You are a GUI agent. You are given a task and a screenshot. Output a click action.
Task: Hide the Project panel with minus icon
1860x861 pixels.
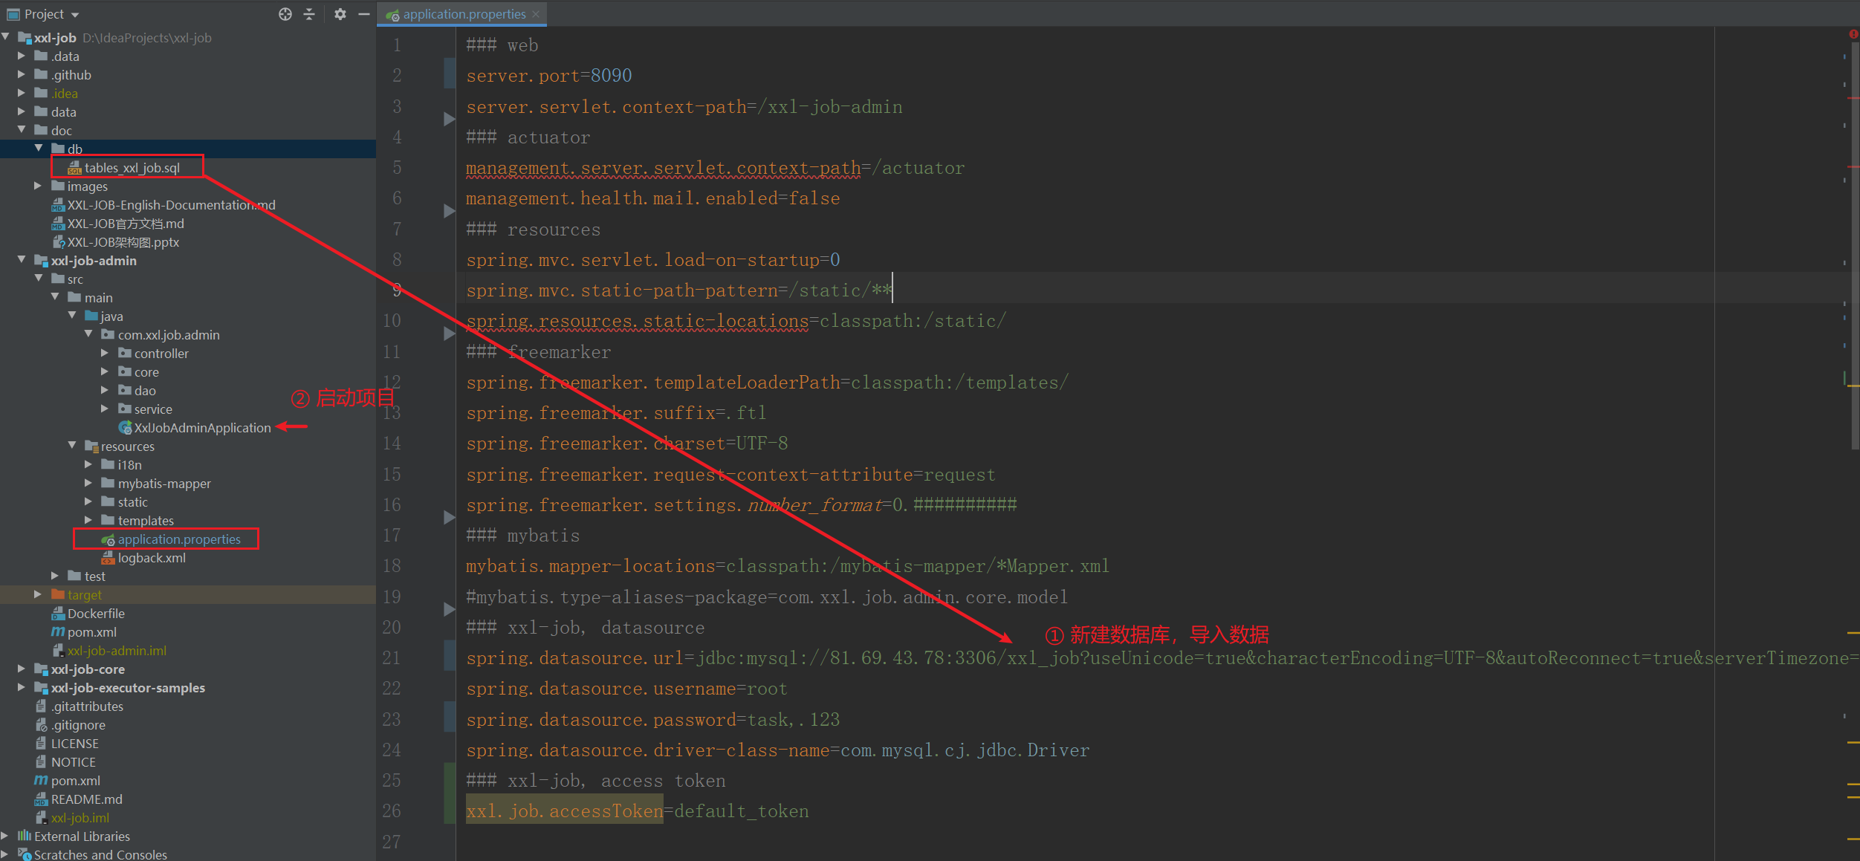(364, 14)
